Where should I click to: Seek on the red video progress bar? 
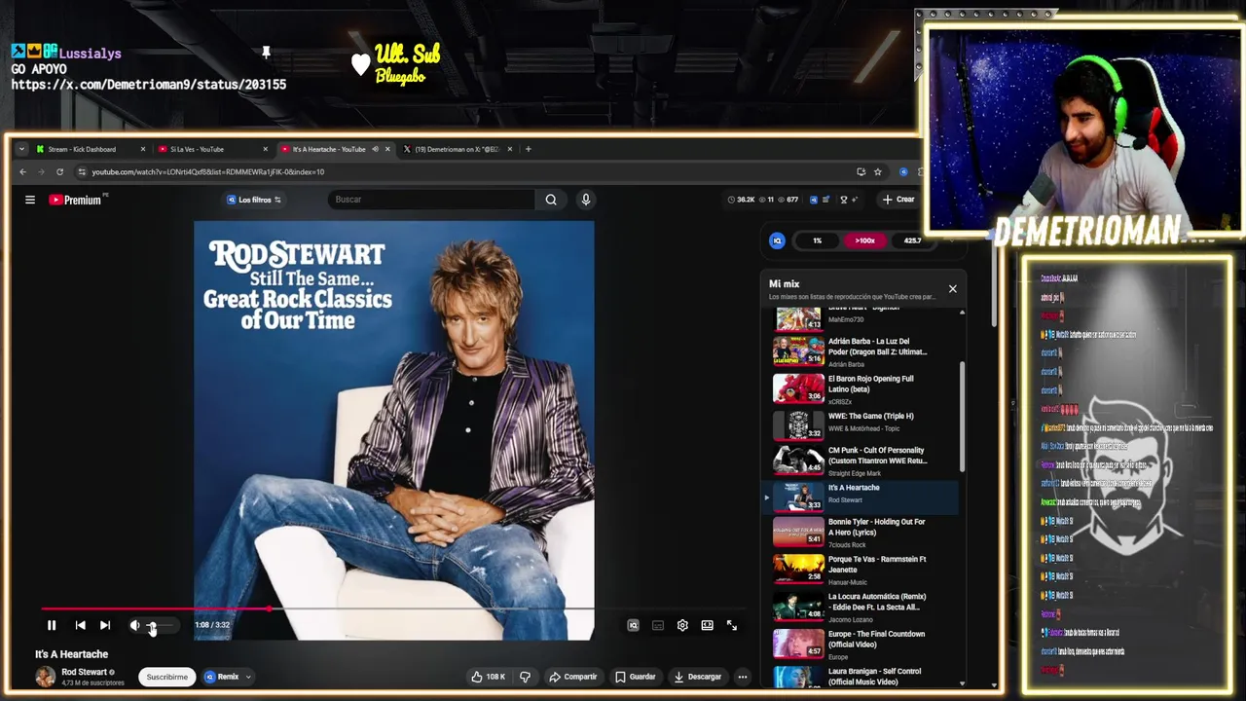coord(393,609)
